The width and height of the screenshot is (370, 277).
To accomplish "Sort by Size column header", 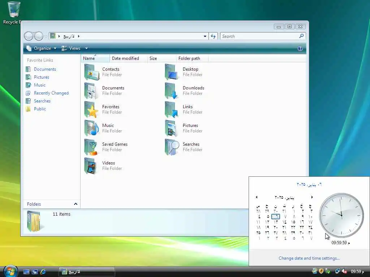I will (162, 58).
